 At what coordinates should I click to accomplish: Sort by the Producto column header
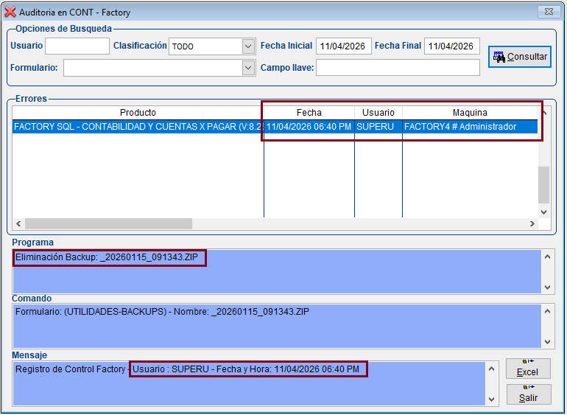138,113
